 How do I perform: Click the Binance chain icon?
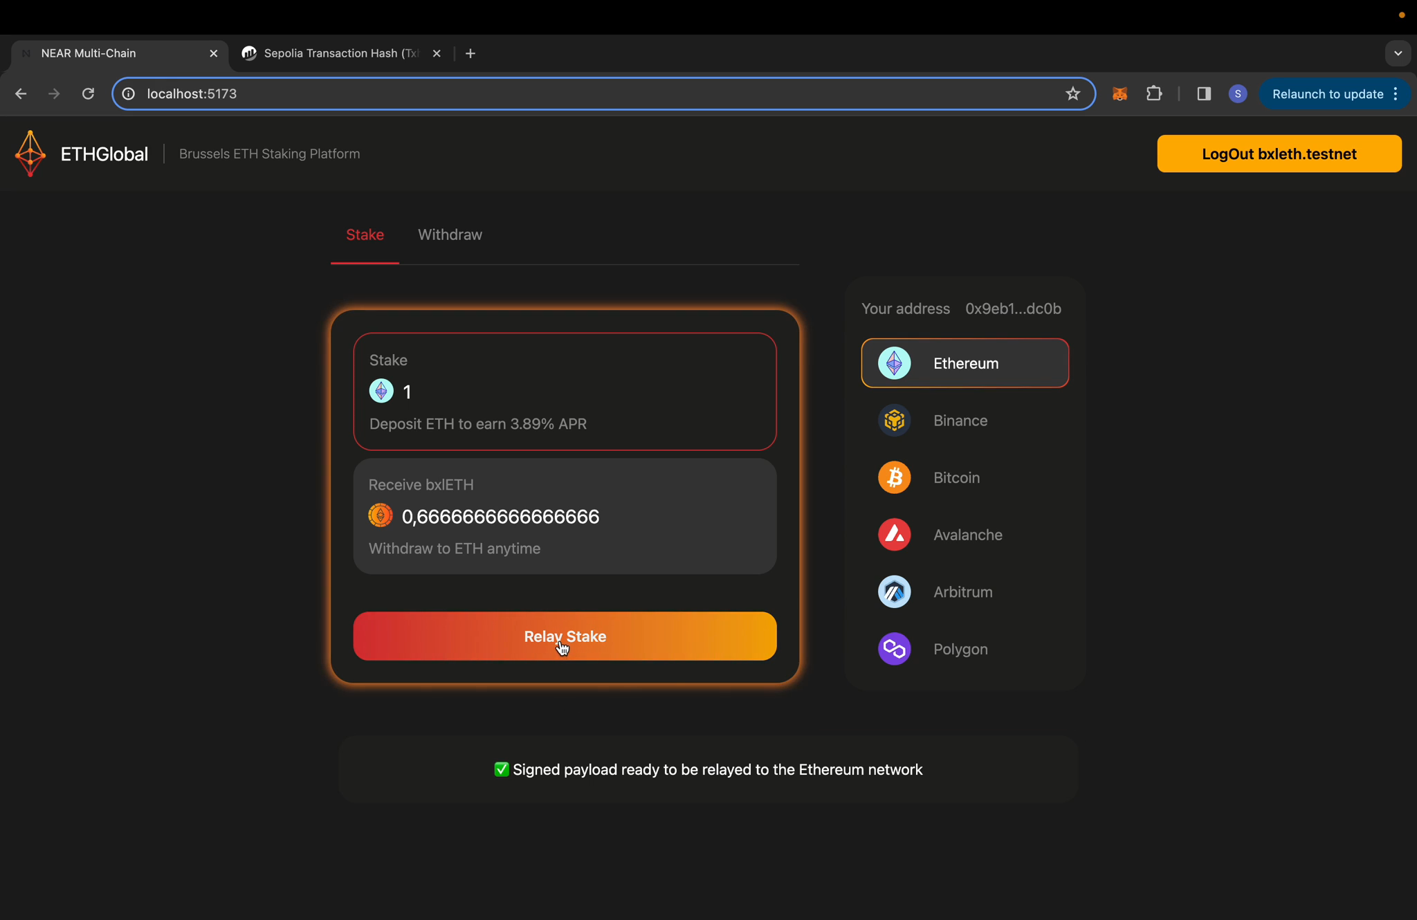[894, 421]
